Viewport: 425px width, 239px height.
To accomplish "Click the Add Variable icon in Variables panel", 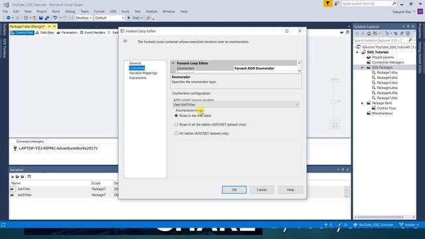I will (x=12, y=177).
